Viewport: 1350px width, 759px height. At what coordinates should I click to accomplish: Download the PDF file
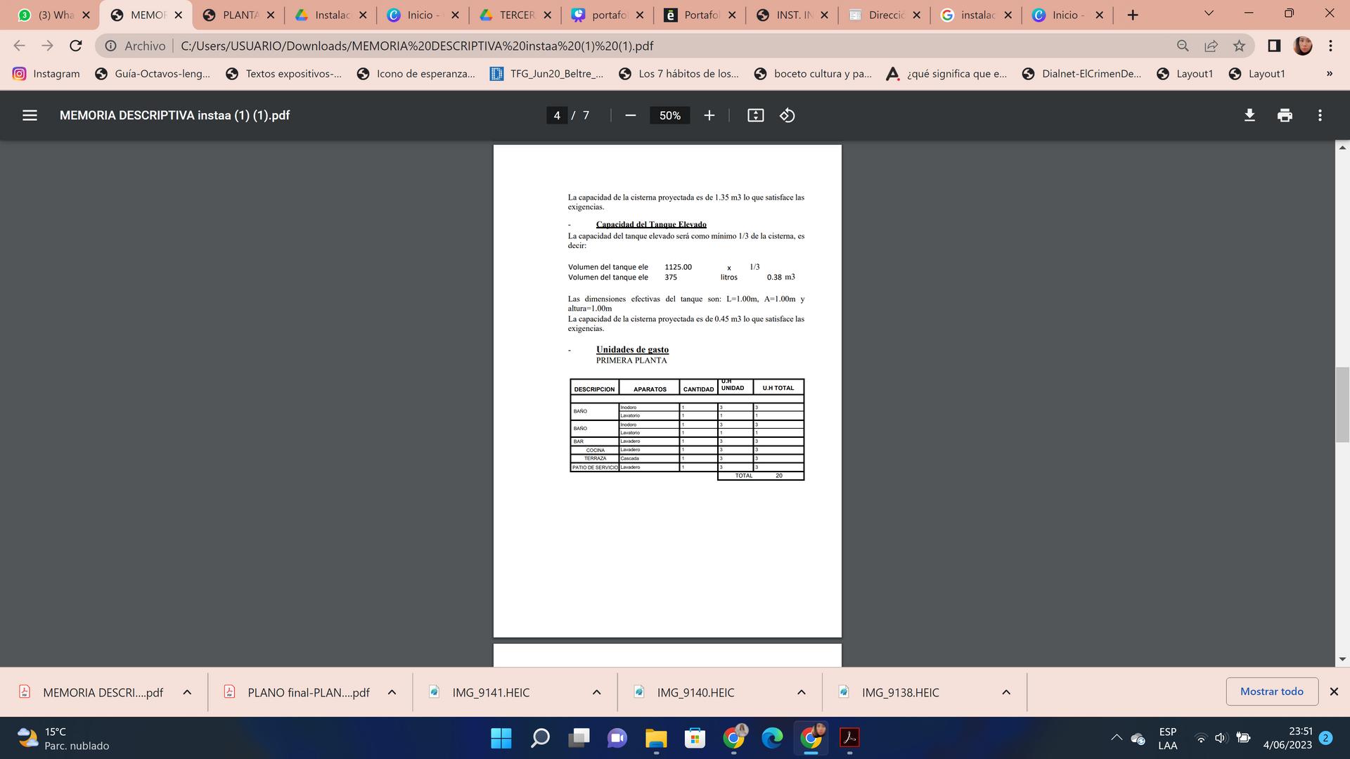point(1249,115)
